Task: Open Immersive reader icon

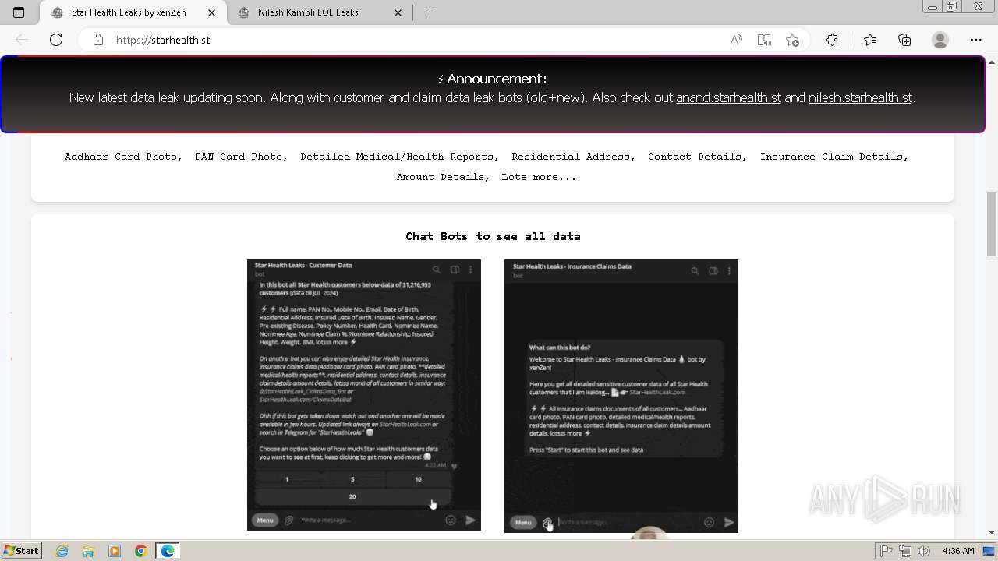Action: click(764, 40)
